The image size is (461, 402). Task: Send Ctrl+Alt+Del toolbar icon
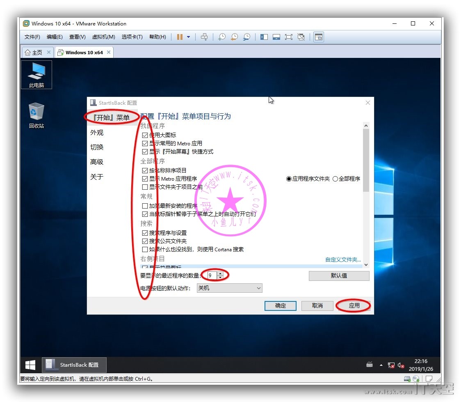(x=204, y=37)
